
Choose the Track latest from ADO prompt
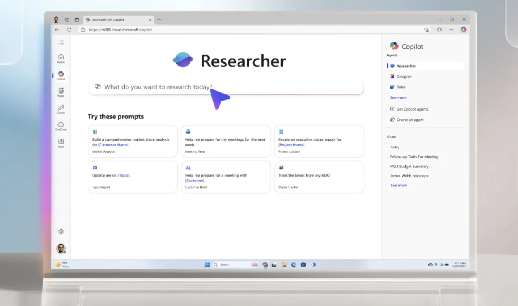coord(319,177)
